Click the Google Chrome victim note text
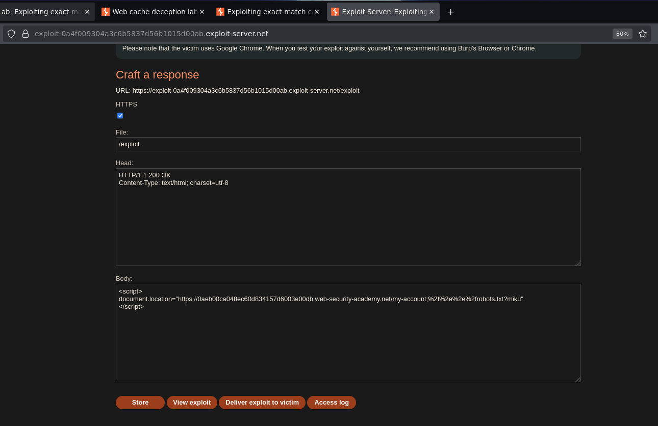658x426 pixels. click(x=330, y=48)
